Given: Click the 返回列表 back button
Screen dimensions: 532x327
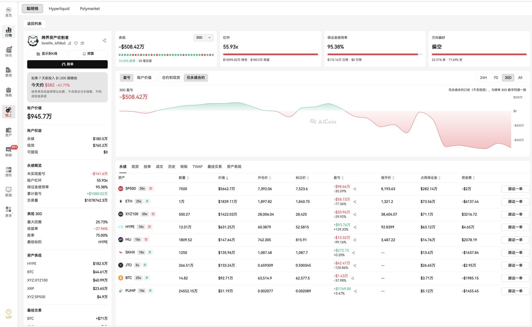Looking at the screenshot, I should (34, 24).
